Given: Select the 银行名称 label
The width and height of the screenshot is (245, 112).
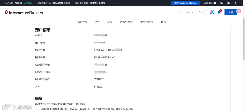Looking at the screenshot, I should (40, 57).
